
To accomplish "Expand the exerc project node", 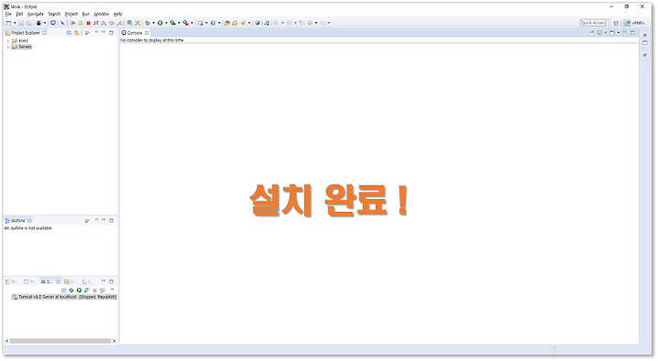I will 8,41.
